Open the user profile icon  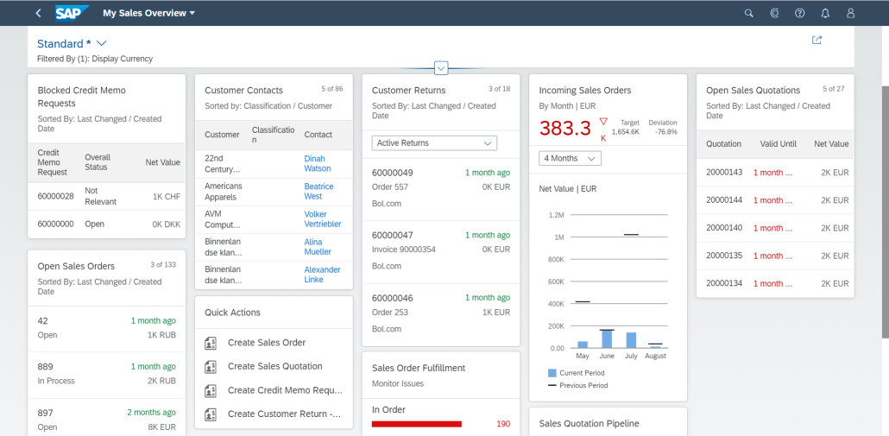click(850, 13)
